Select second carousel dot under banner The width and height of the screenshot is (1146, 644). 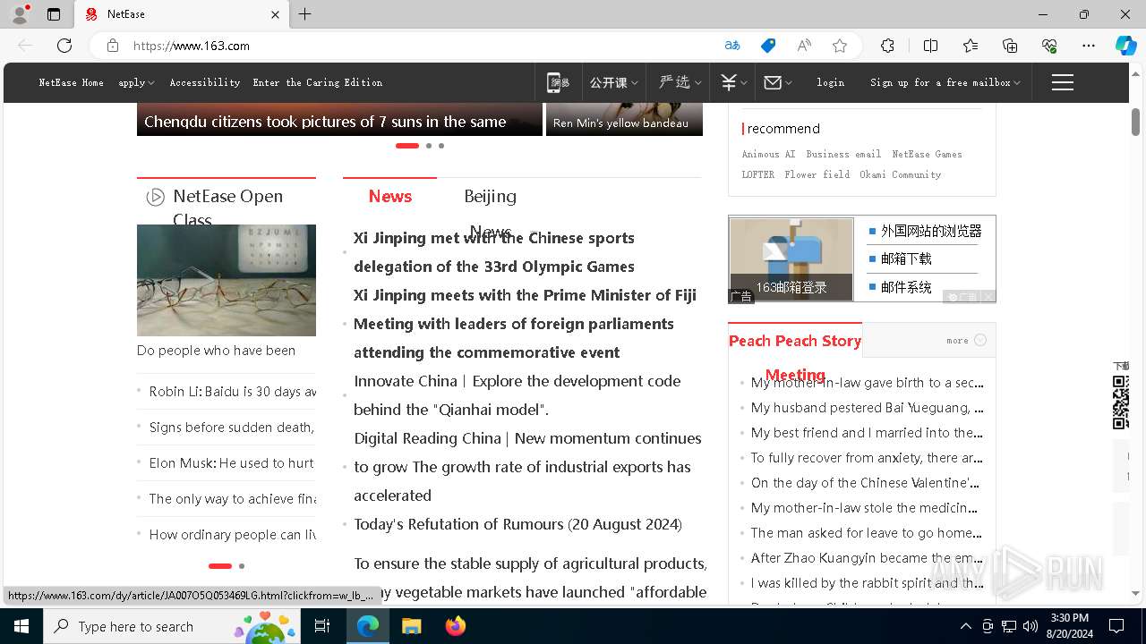click(x=429, y=145)
